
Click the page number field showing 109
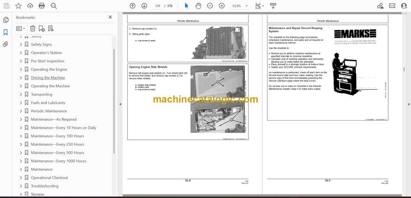tap(158, 6)
